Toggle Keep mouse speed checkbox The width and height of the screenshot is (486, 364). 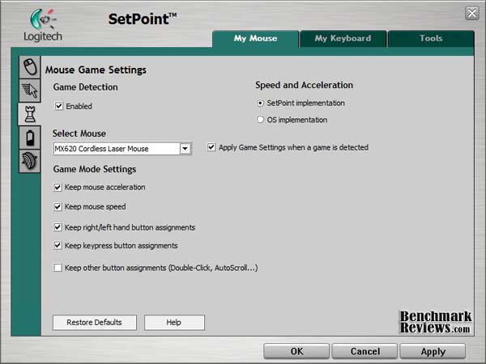[58, 207]
